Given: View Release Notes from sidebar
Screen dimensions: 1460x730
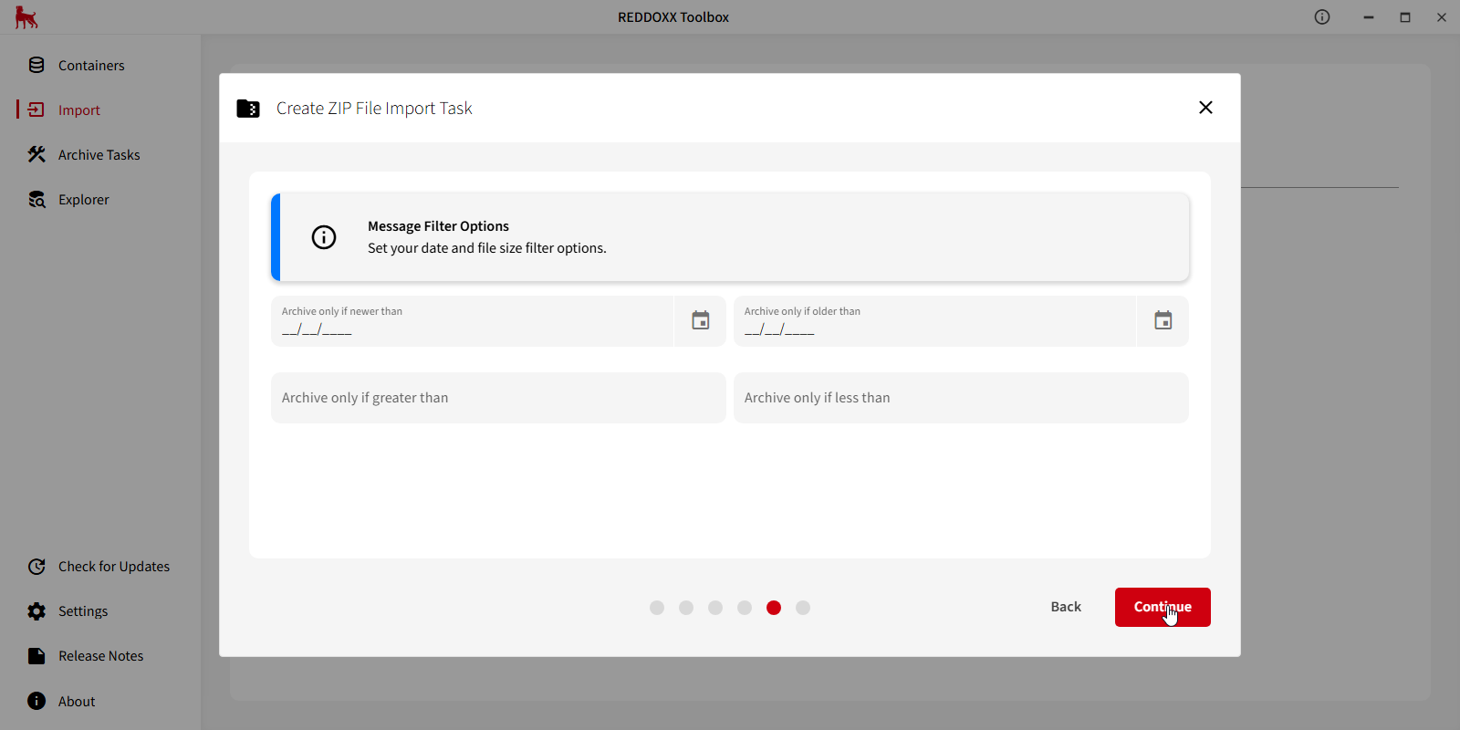Looking at the screenshot, I should 101,656.
